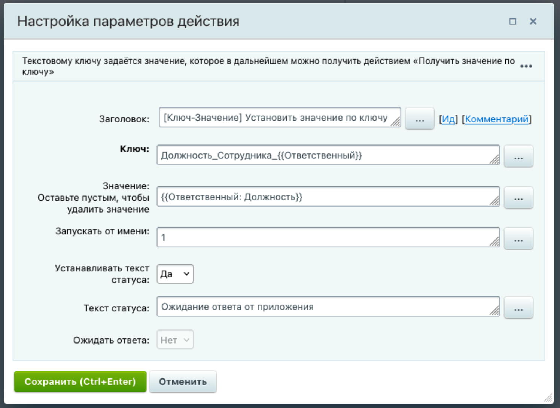Viewport: 560px width, 408px height.
Task: Focus the Текст статуса input field
Action: coord(324,307)
